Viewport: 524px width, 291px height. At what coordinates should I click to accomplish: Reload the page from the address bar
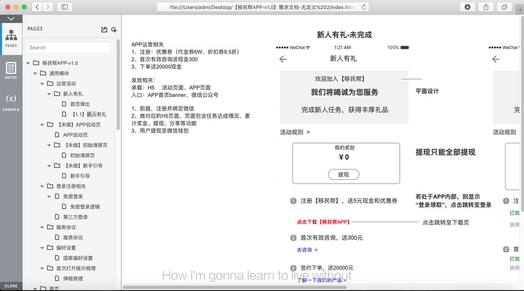point(364,7)
